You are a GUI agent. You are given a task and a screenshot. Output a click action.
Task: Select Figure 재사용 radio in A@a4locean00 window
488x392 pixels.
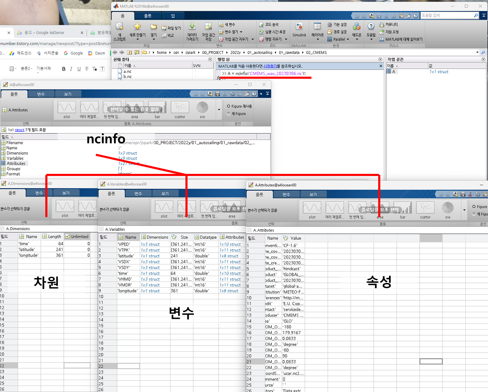[x=229, y=106]
